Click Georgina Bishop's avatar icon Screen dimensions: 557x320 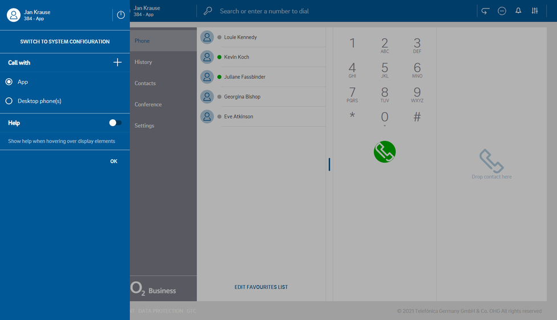(x=207, y=97)
